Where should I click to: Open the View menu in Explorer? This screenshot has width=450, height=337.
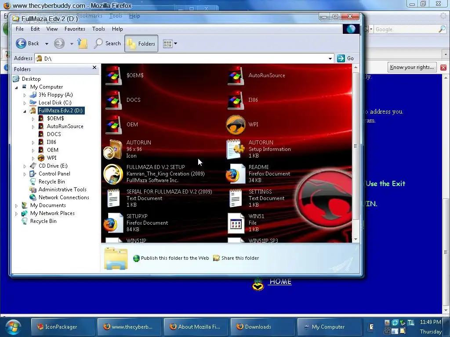coord(52,29)
